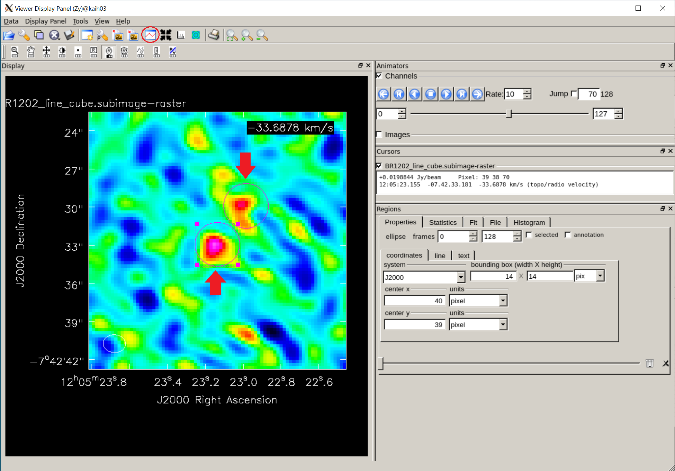675x471 pixels.
Task: Open the J2000 system dropdown
Action: tap(461, 277)
